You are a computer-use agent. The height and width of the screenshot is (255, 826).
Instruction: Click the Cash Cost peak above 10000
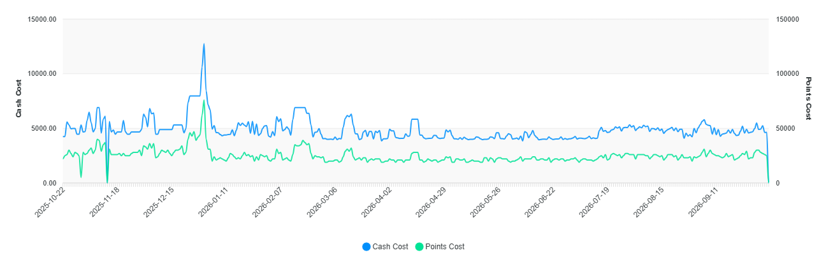(204, 45)
